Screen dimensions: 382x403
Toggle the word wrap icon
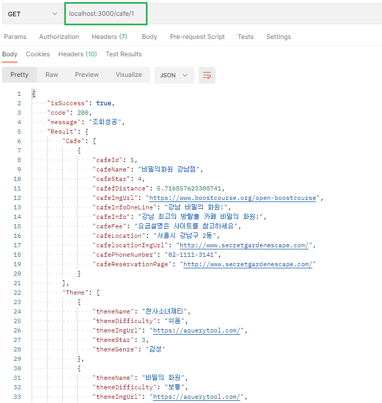point(207,75)
